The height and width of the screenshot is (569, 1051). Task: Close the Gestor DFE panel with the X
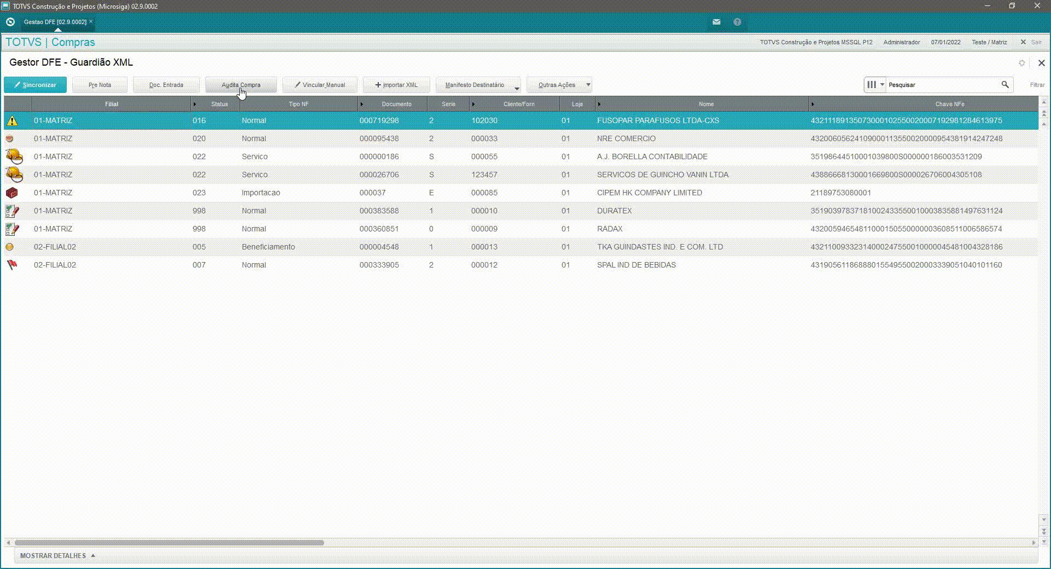[x=1041, y=63]
